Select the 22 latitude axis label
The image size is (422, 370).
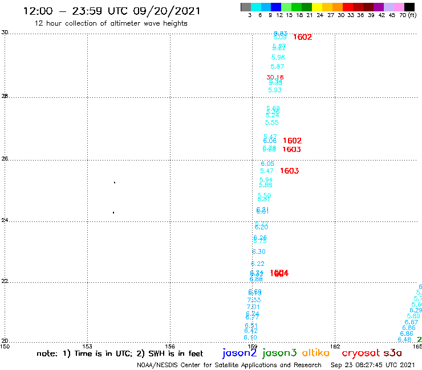tap(5, 281)
